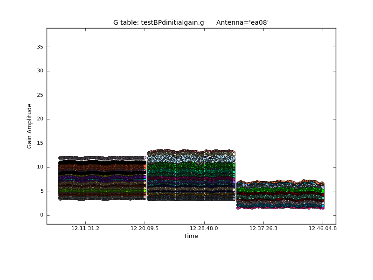Click the y-axis tick label 15

[40, 143]
